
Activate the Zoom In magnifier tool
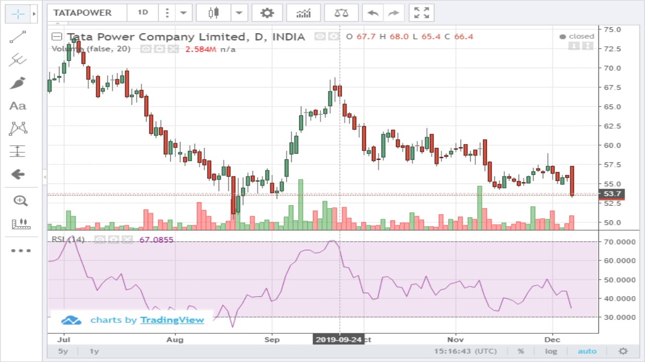coord(20,201)
